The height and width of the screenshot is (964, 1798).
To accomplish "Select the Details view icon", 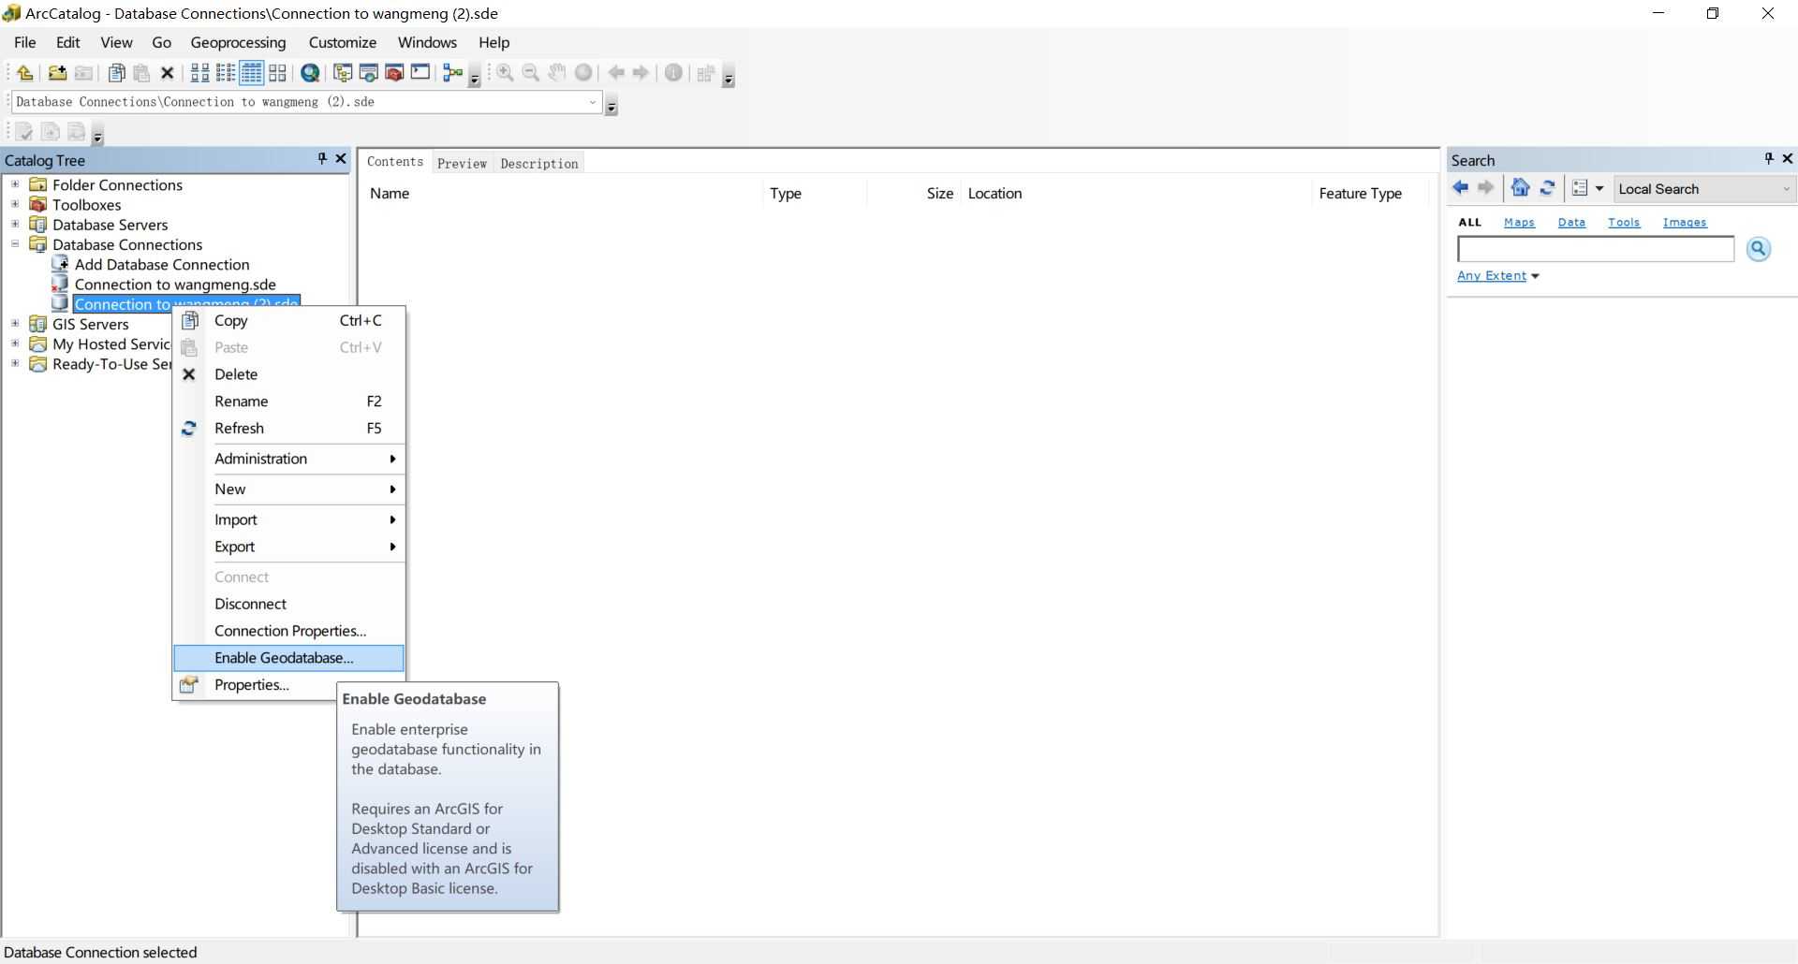I will coord(251,73).
